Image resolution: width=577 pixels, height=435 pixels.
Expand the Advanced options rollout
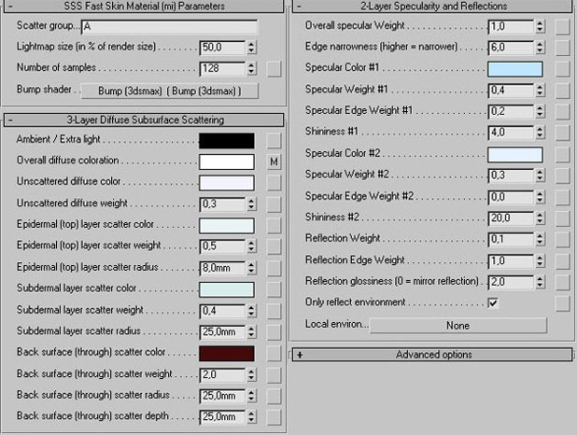(432, 355)
